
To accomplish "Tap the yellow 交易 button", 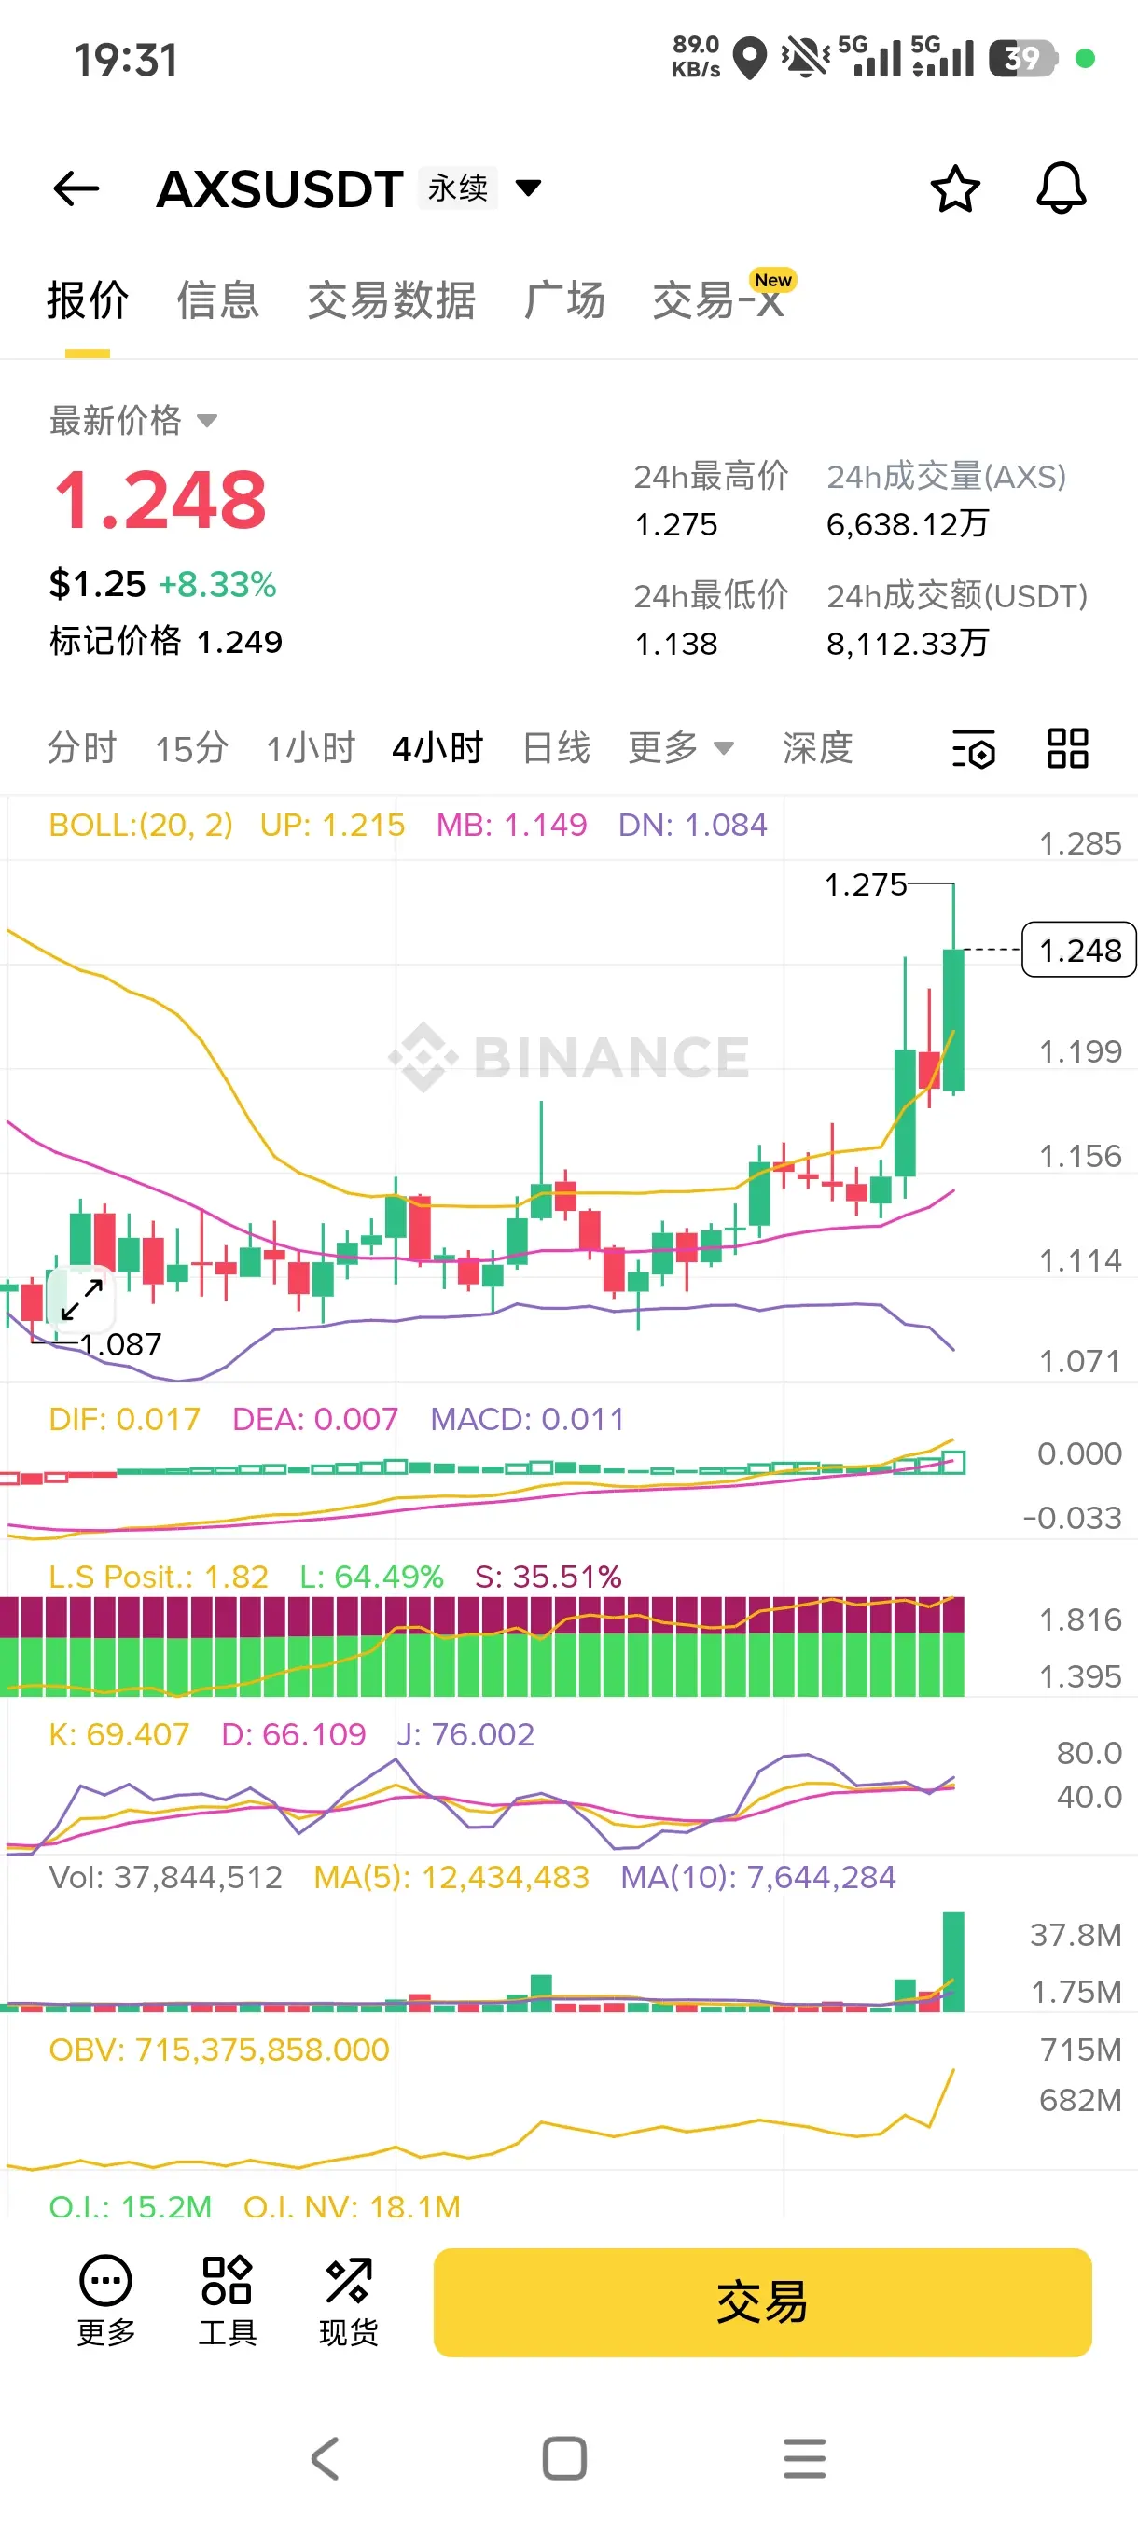I will pos(762,2302).
